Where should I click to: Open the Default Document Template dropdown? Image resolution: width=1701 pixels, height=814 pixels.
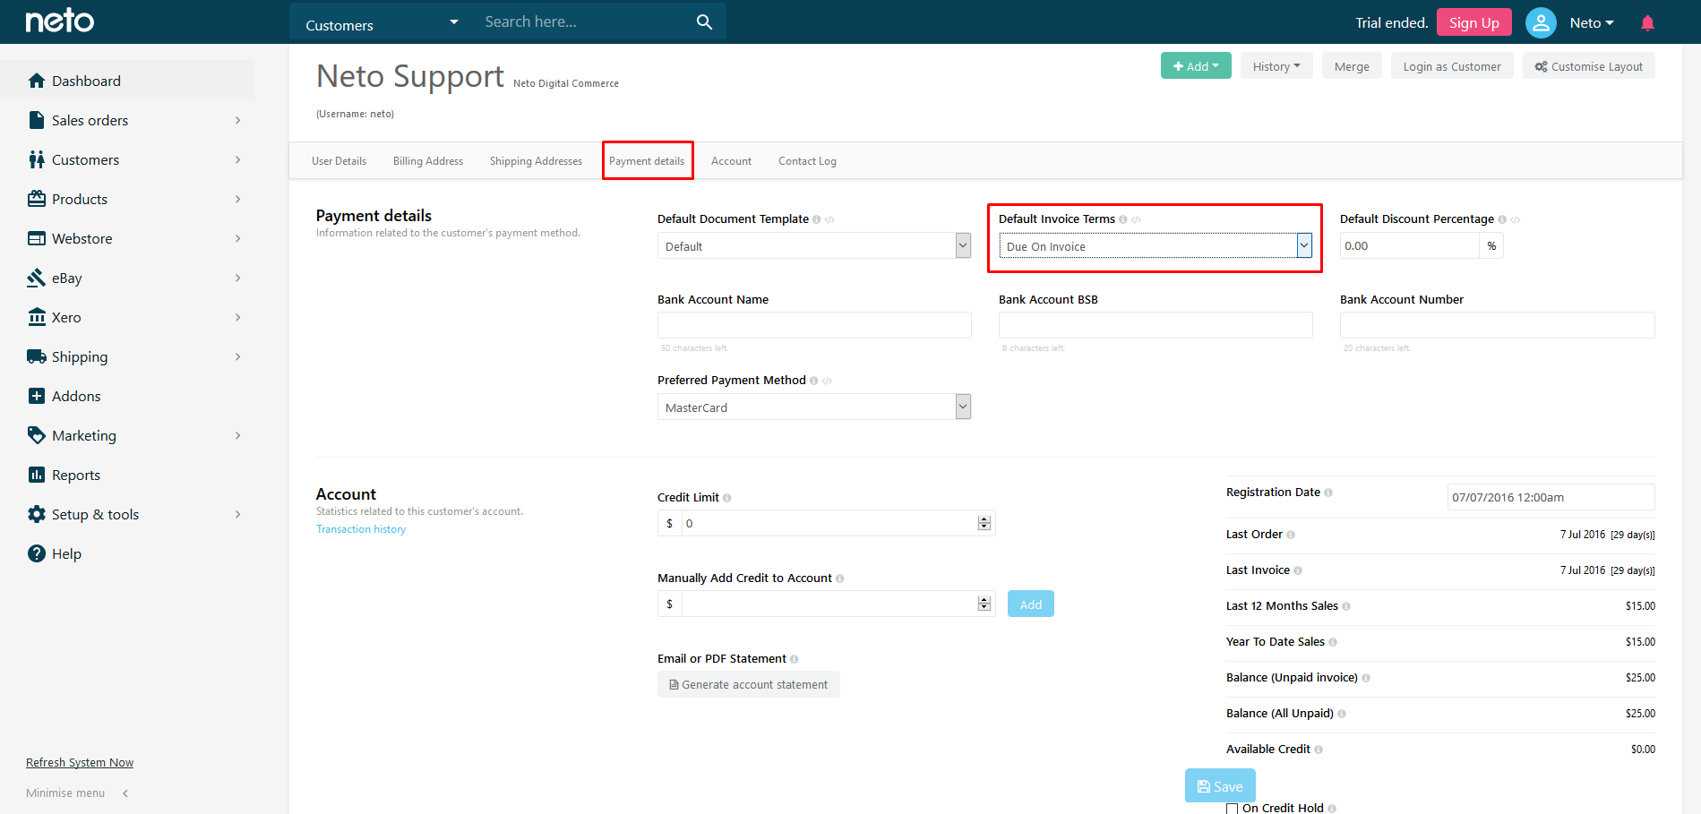point(814,245)
